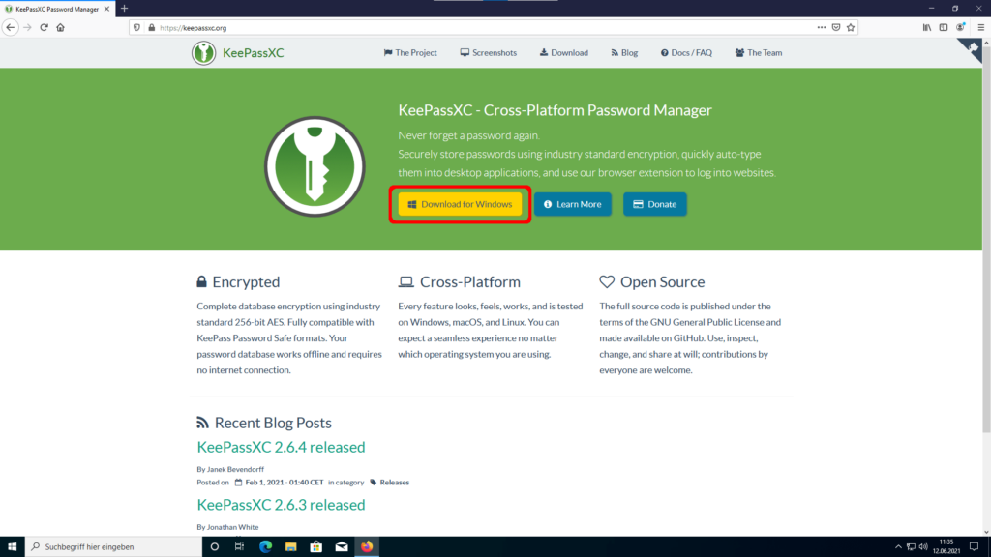The width and height of the screenshot is (991, 557).
Task: Open KeePassXC 2.6.3 released post
Action: tap(282, 505)
